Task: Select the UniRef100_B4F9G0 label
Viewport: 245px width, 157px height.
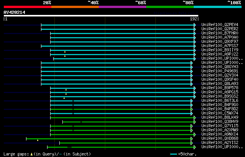Action: [x=220, y=105]
